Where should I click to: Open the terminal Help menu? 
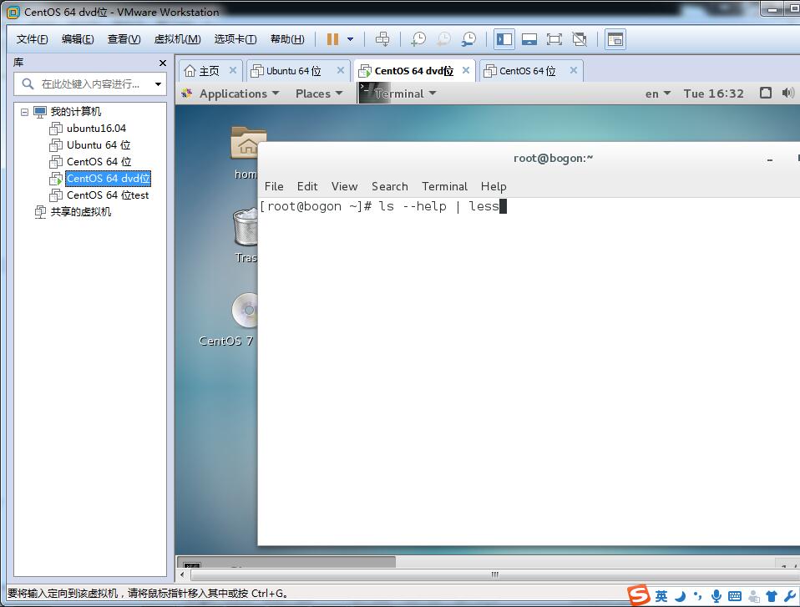[494, 187]
